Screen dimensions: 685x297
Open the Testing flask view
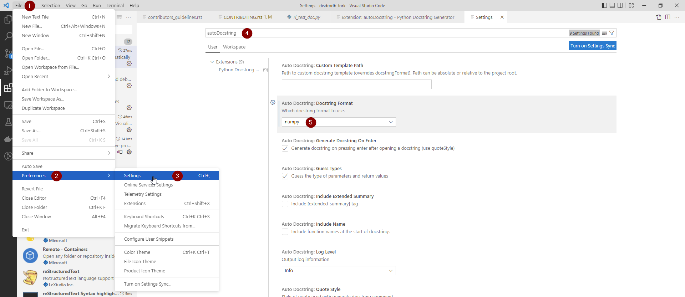pyautogui.click(x=8, y=122)
